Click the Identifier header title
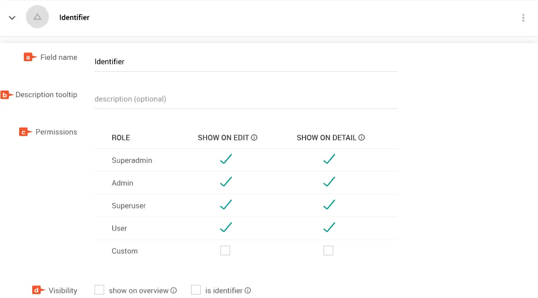The height and width of the screenshot is (298, 538). tap(74, 17)
